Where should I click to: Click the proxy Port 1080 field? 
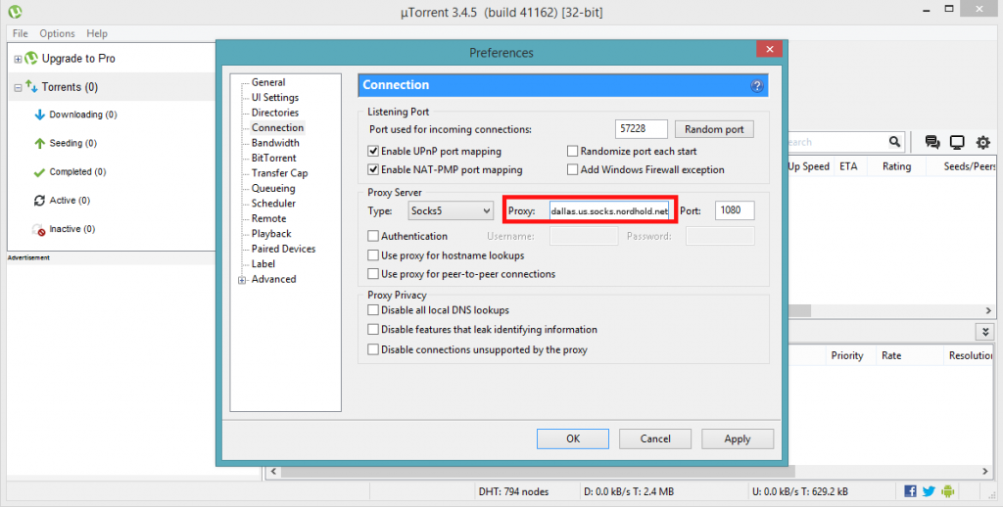click(x=735, y=210)
